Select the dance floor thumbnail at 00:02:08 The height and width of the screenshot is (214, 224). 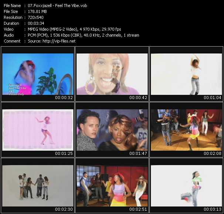[186, 130]
